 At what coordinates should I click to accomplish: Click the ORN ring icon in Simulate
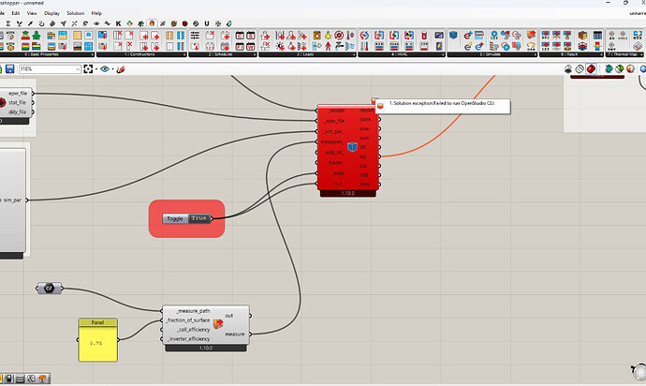coord(532,46)
